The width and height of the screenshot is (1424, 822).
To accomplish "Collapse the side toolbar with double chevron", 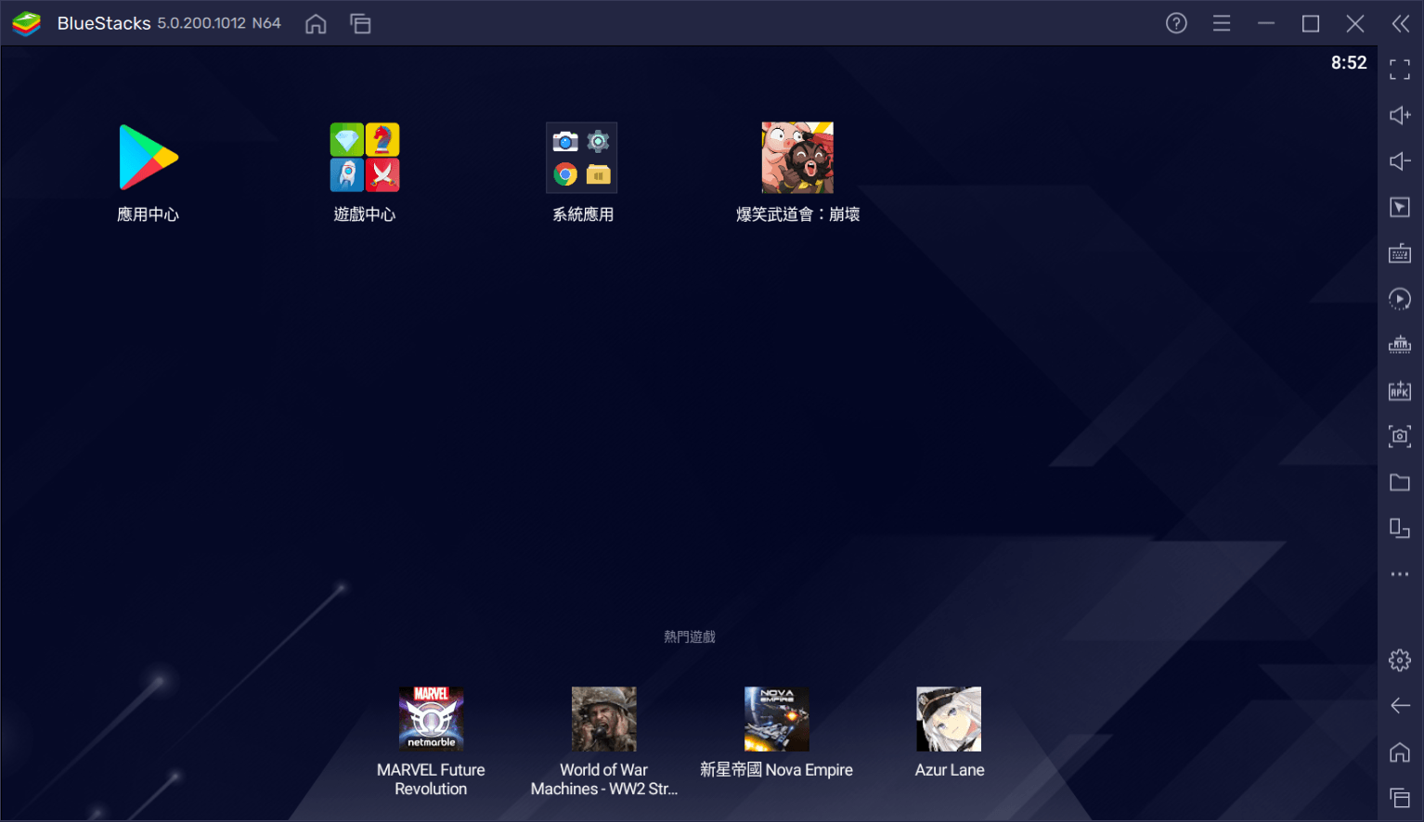I will [x=1400, y=23].
